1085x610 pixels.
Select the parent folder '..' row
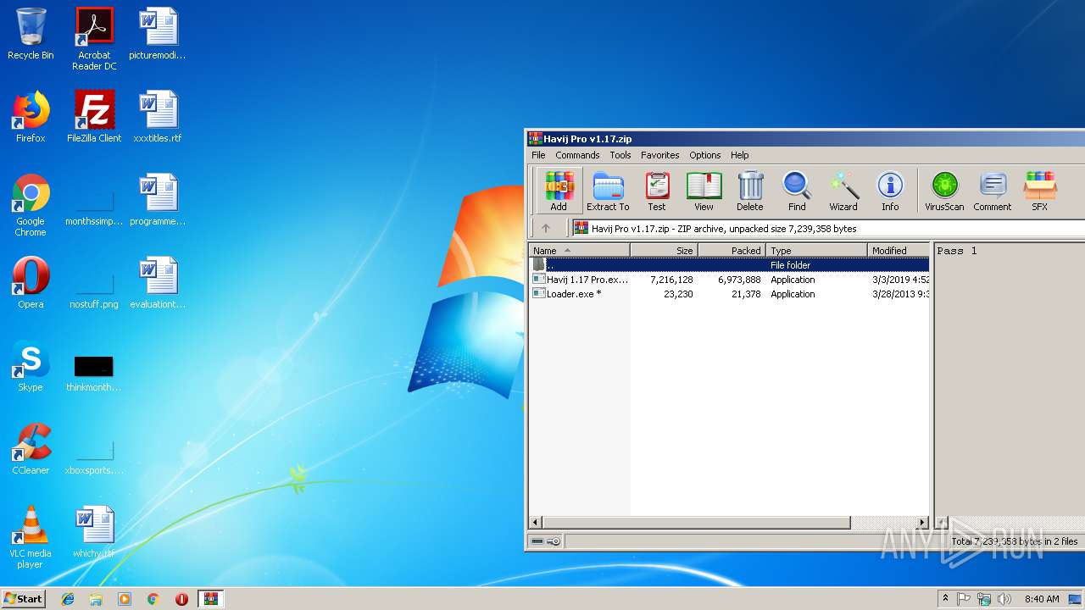pos(729,265)
